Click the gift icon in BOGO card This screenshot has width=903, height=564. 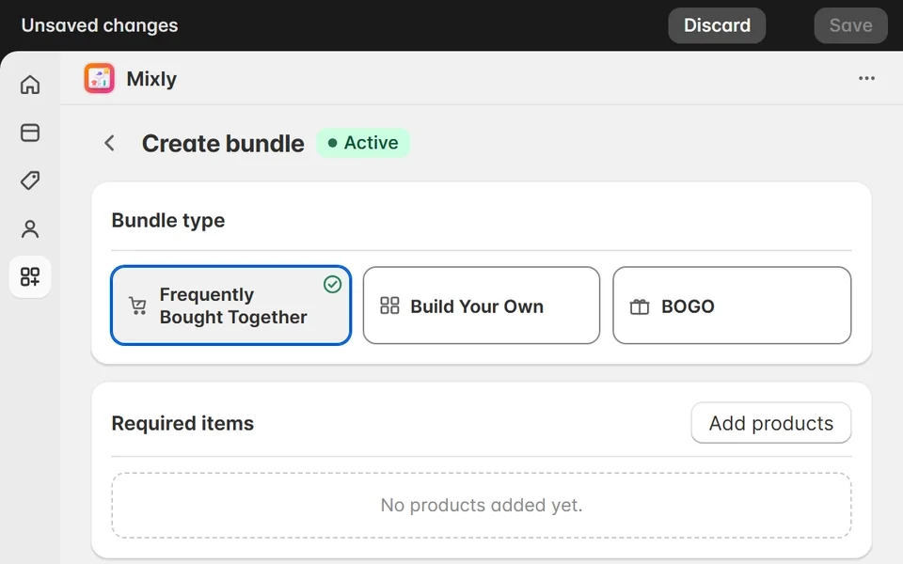point(640,306)
